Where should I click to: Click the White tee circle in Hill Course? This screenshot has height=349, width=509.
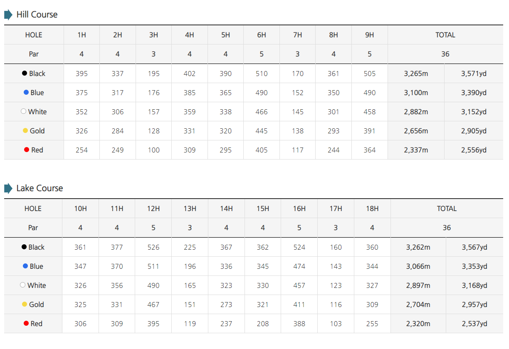24,112
